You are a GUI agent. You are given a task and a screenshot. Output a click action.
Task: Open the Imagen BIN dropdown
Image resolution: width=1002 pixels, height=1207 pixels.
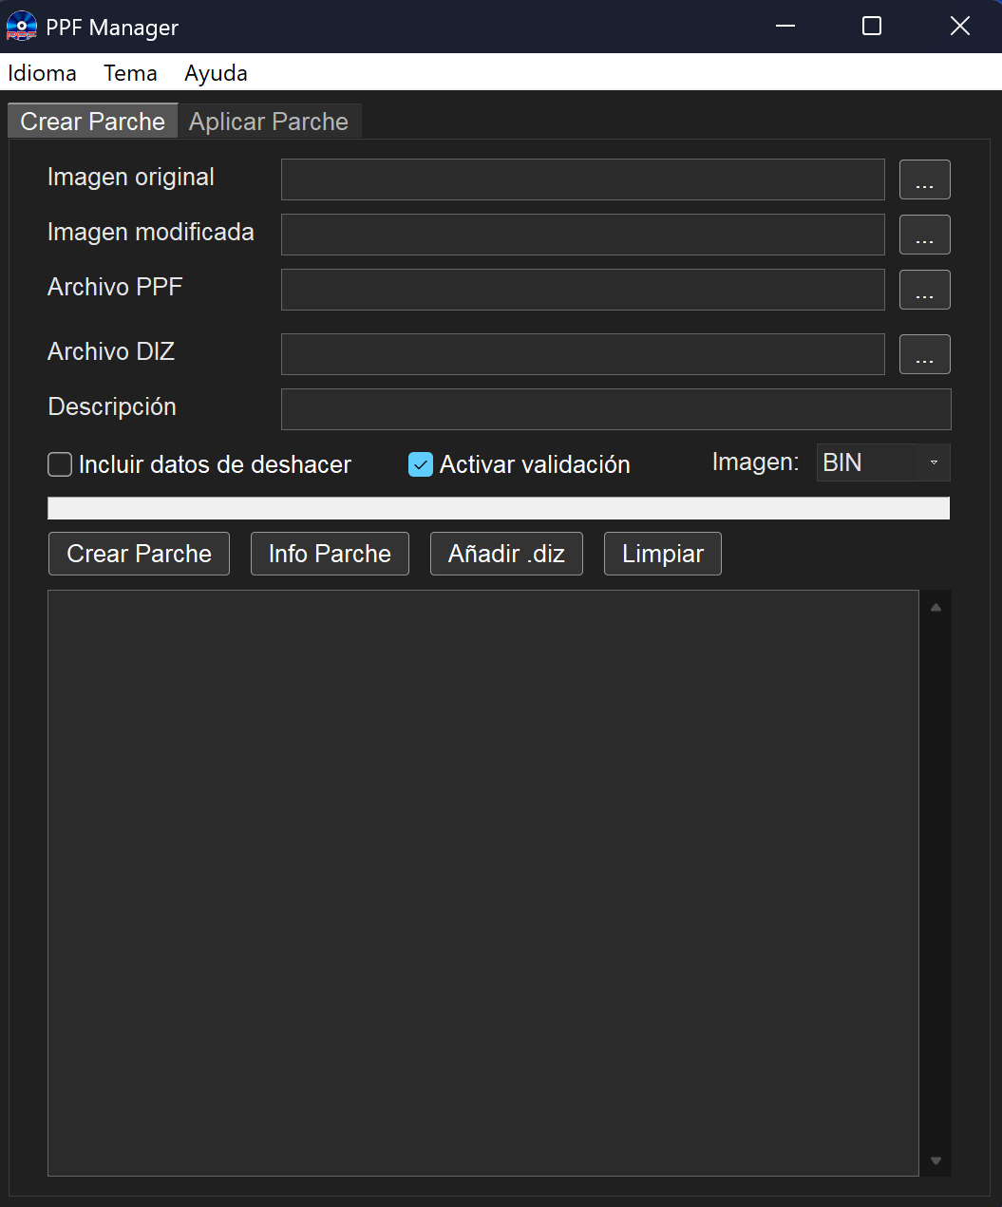pos(882,462)
